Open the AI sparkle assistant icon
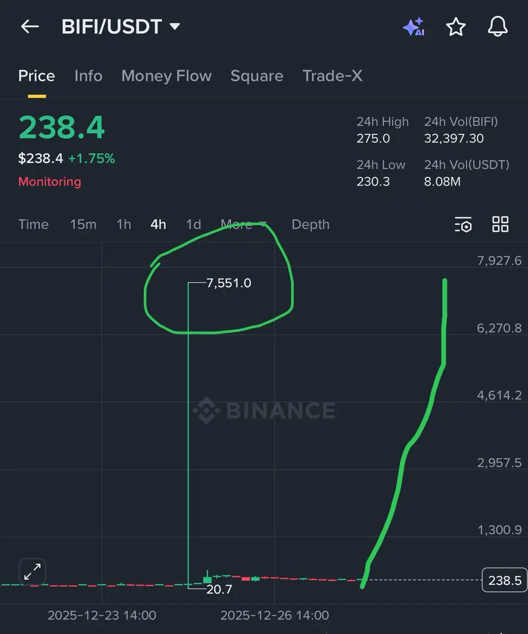528x634 pixels. pyautogui.click(x=413, y=27)
